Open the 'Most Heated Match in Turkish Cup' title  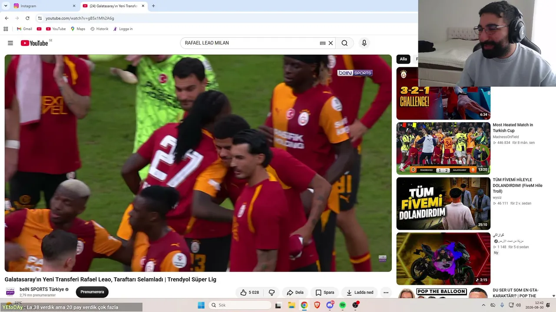pos(513,128)
